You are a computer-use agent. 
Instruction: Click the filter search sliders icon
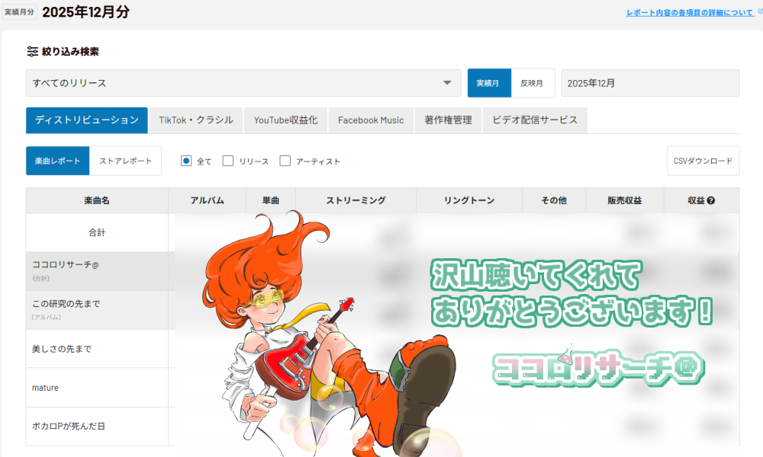(32, 52)
